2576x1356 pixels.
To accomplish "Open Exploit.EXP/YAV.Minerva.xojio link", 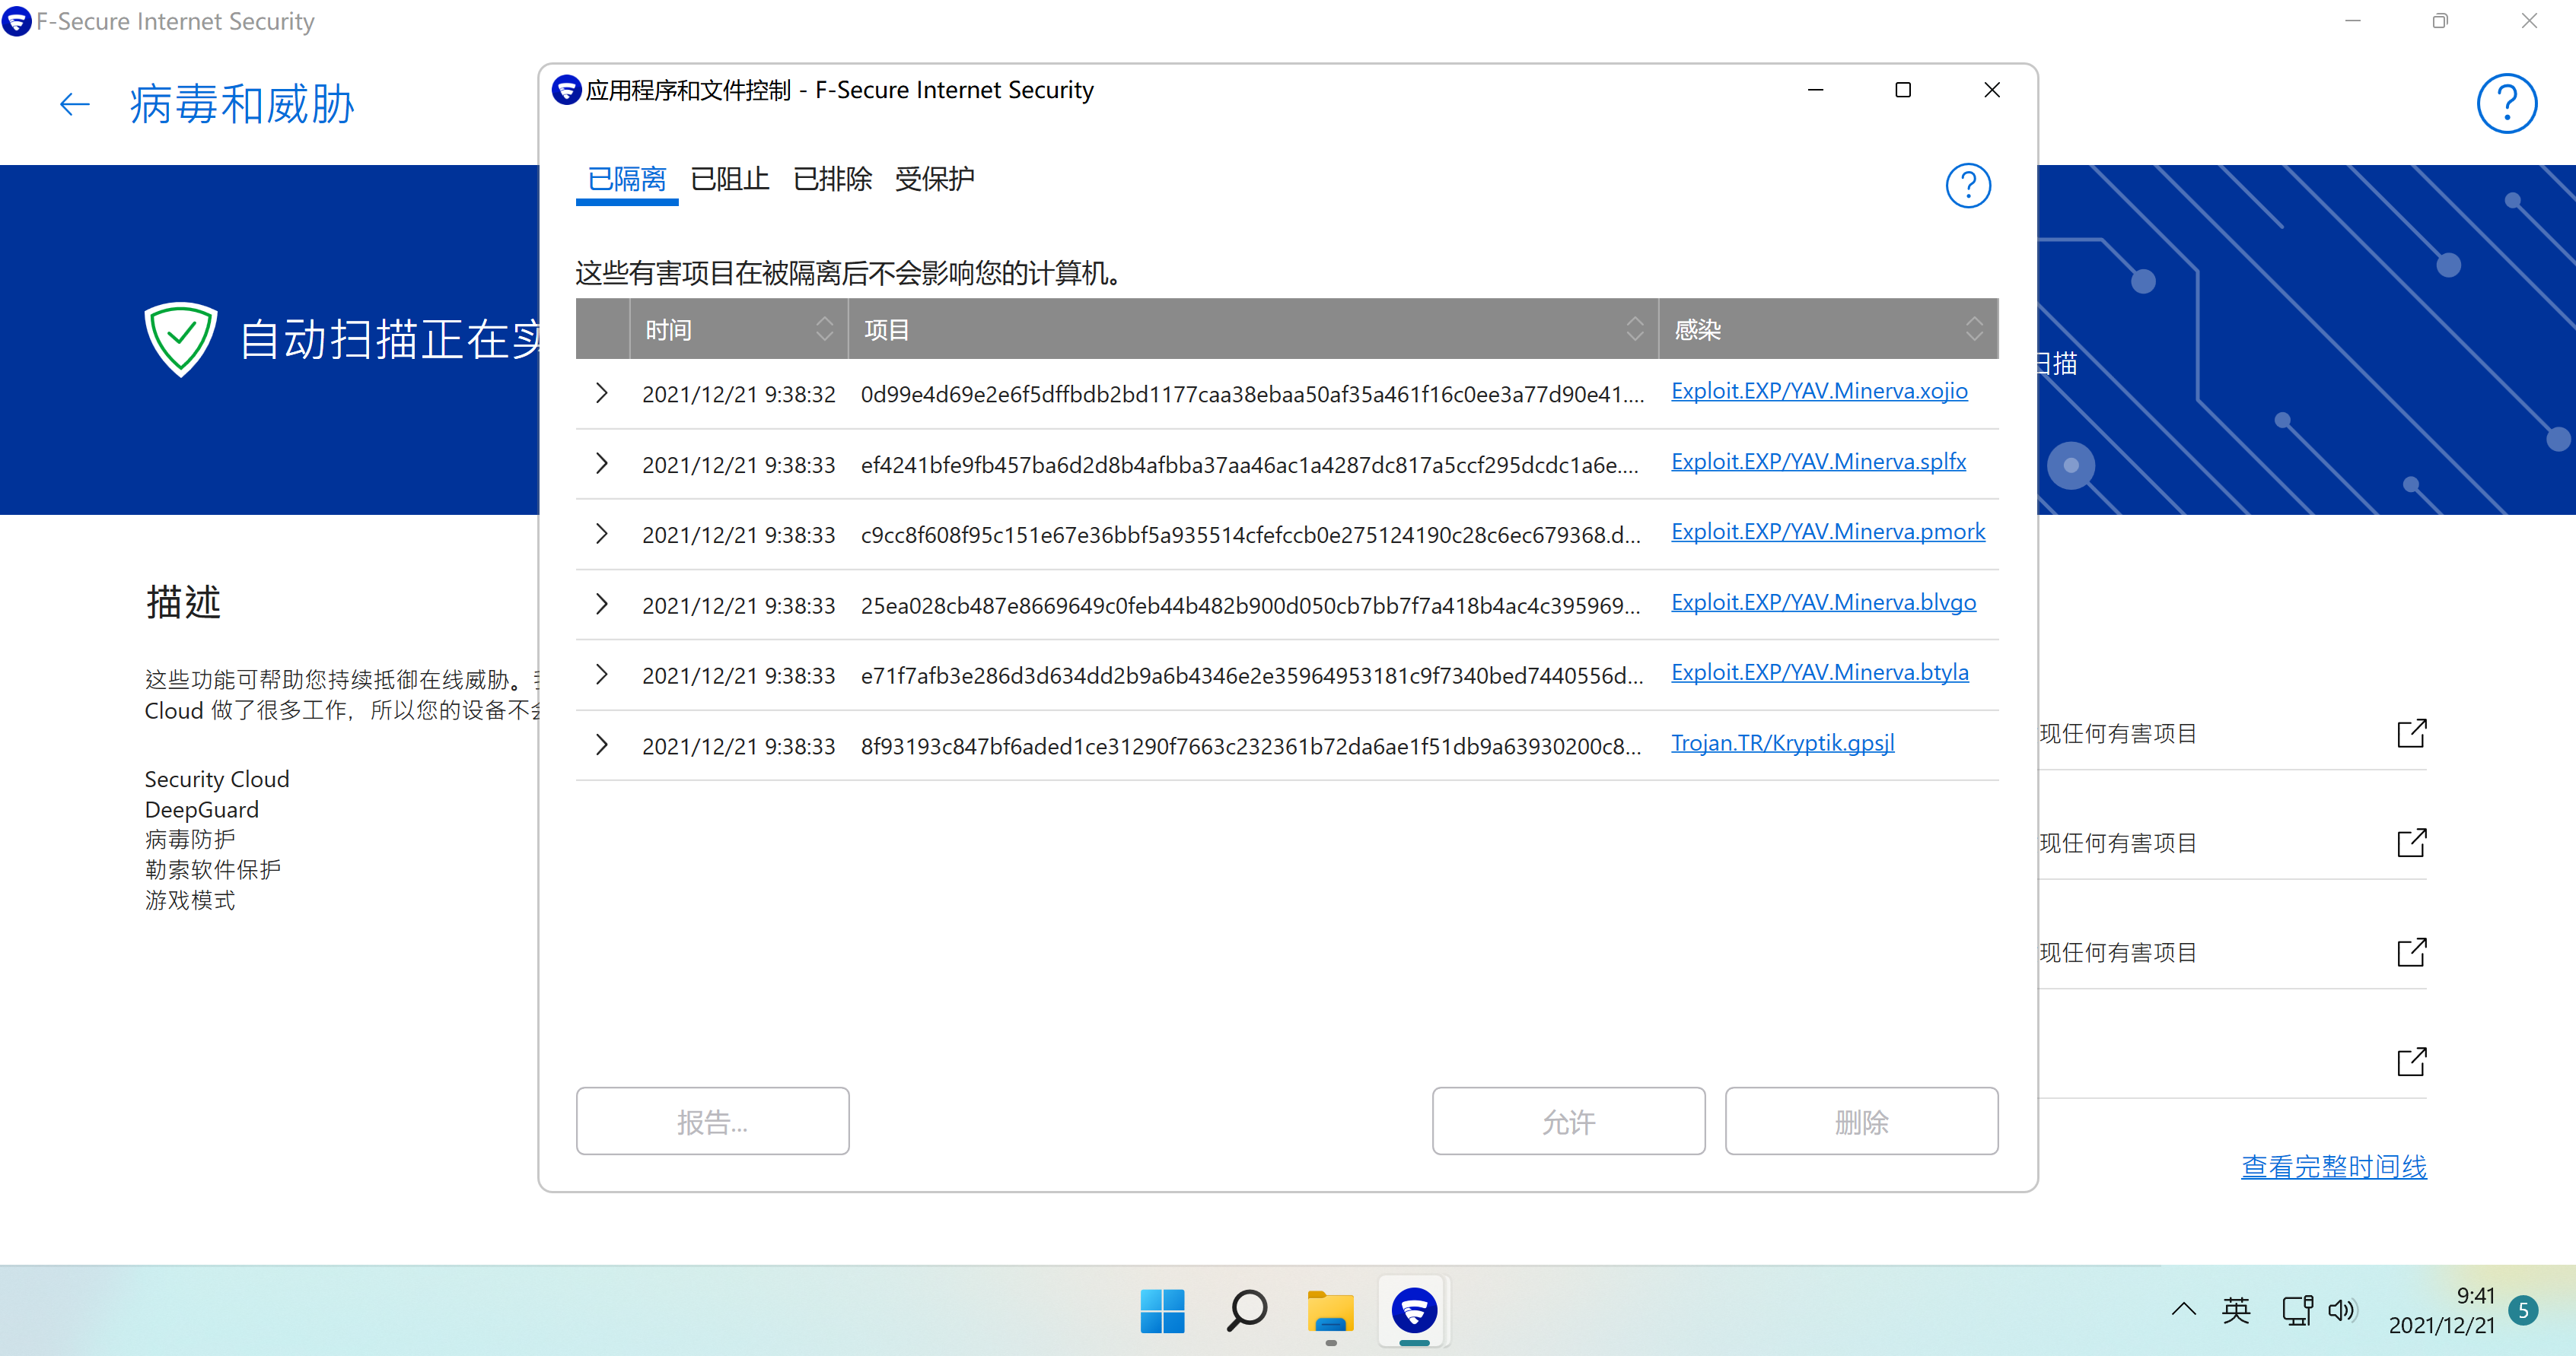I will tap(1819, 392).
